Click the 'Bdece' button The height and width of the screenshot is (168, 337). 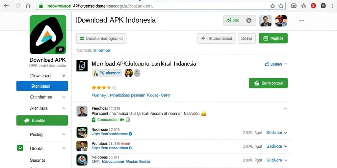point(247,39)
